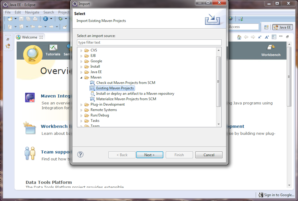Click the Team support people icon
This screenshot has height=201, width=298.
[30, 153]
